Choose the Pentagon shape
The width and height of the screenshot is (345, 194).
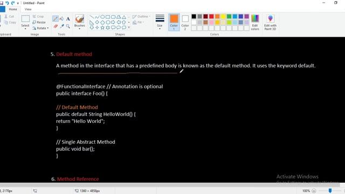tap(102, 22)
